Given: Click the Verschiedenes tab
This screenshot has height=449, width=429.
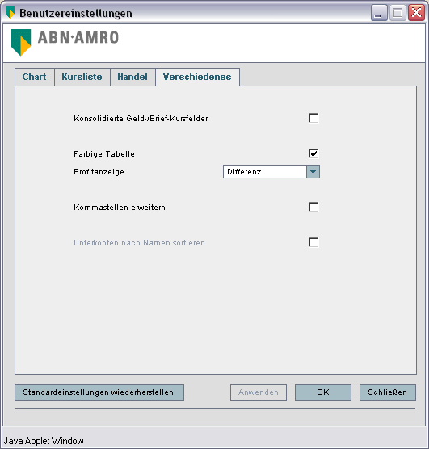Looking at the screenshot, I should pos(197,77).
